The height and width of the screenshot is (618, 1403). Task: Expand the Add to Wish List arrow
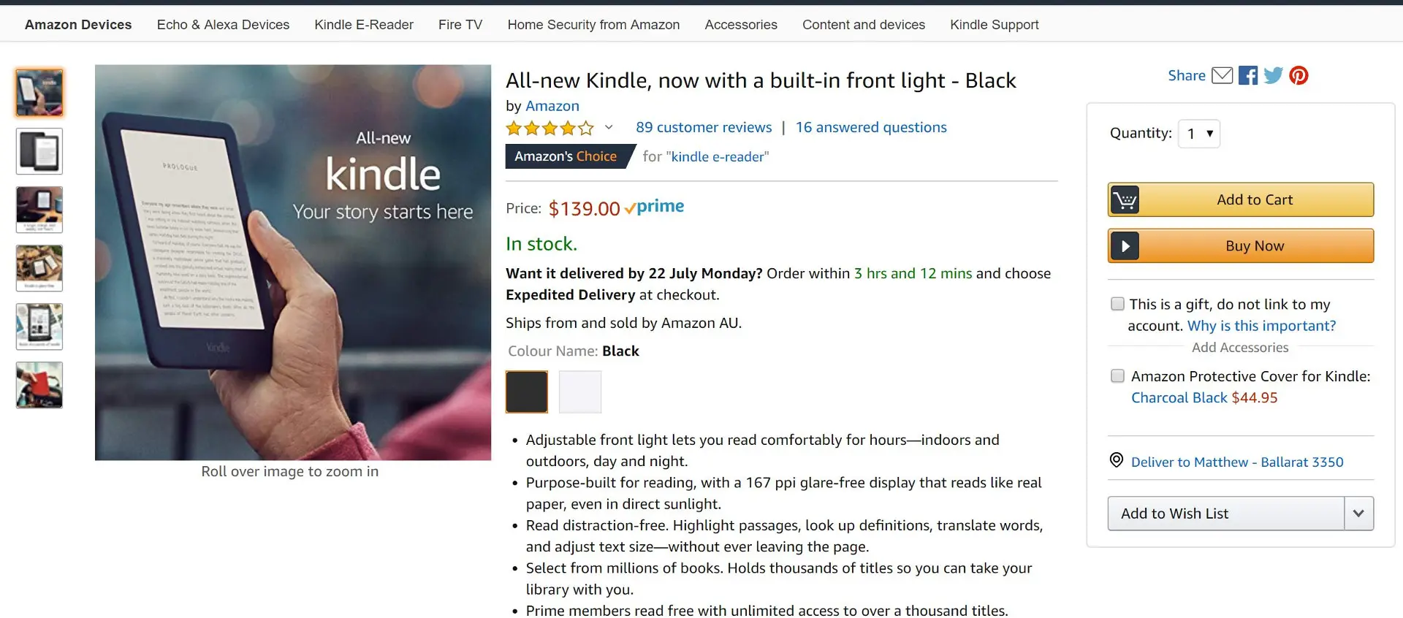pos(1358,514)
